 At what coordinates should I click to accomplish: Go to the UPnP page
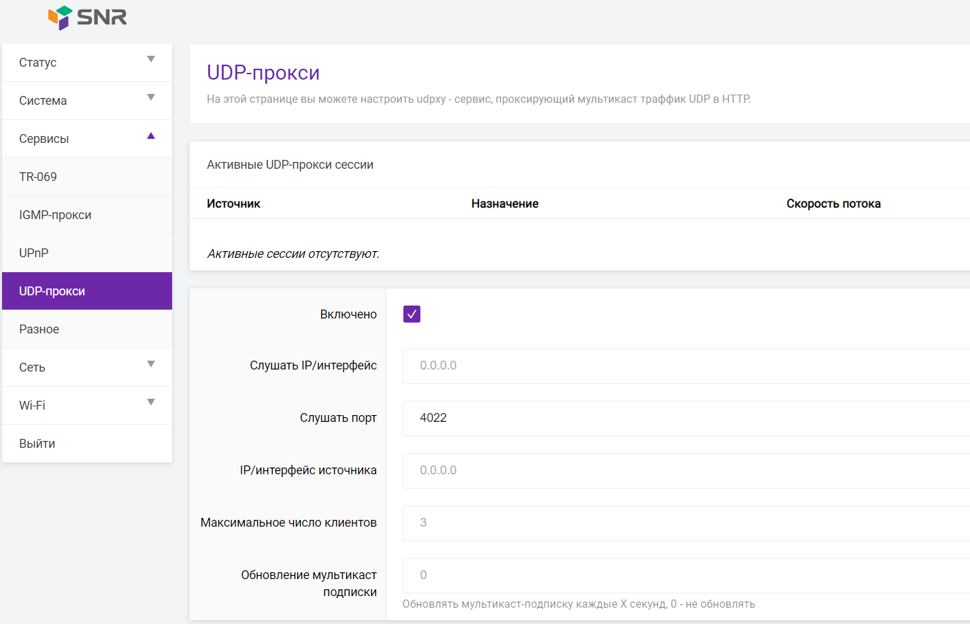pos(34,253)
